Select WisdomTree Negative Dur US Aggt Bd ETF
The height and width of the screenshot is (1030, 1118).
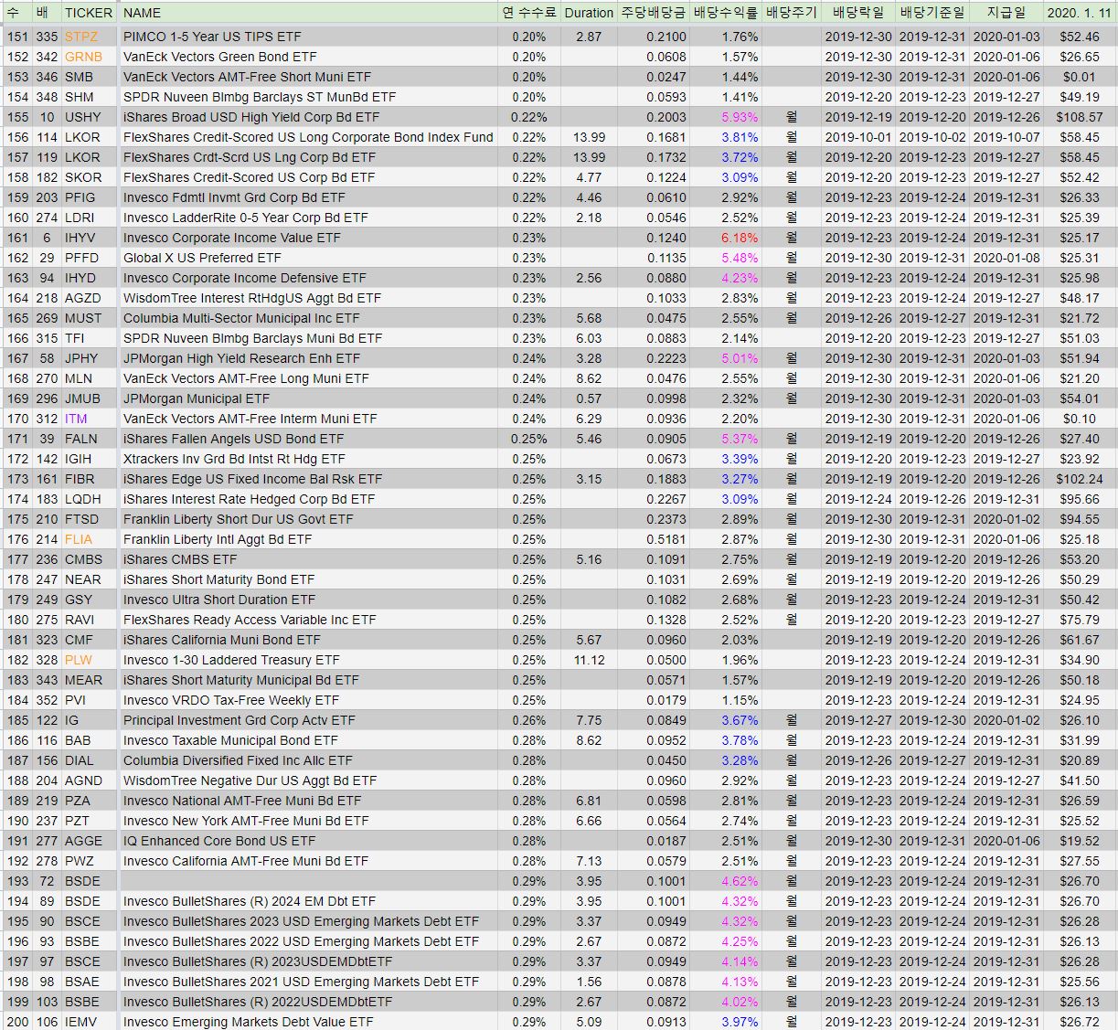(309, 780)
